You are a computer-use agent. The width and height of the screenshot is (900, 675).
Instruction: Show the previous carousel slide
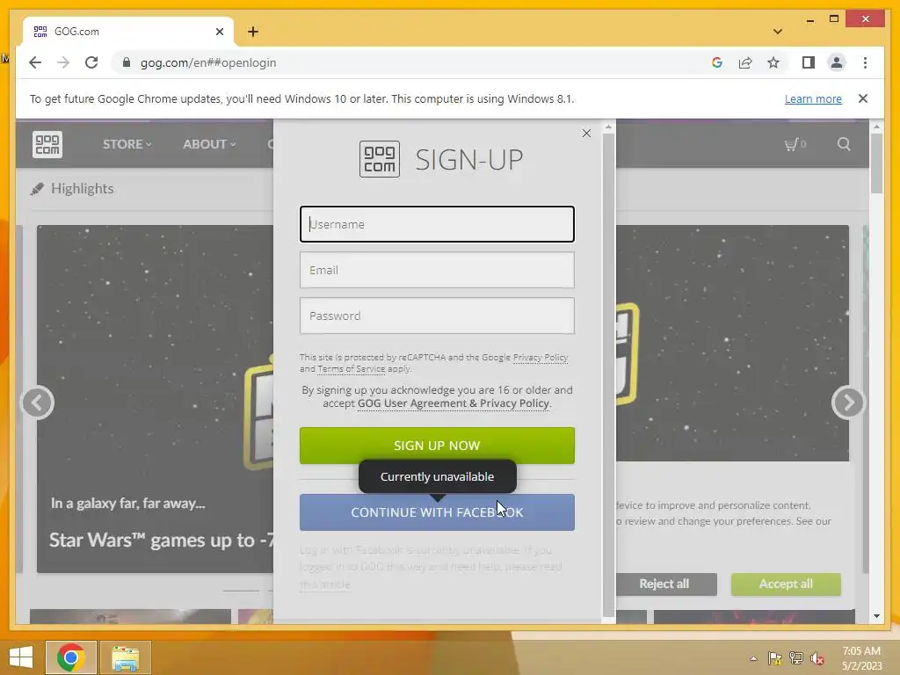click(37, 403)
